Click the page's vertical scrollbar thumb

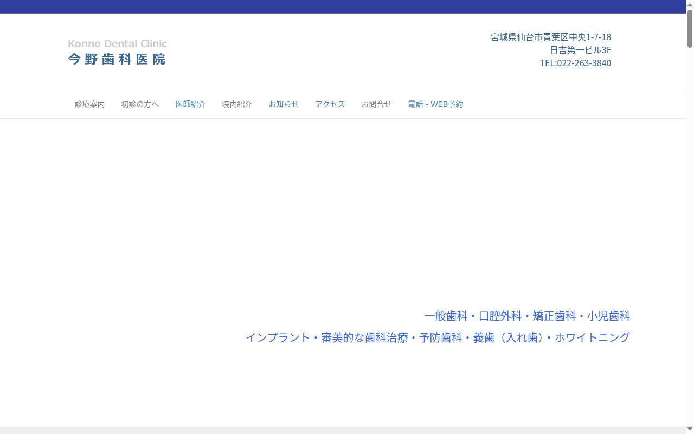click(690, 28)
